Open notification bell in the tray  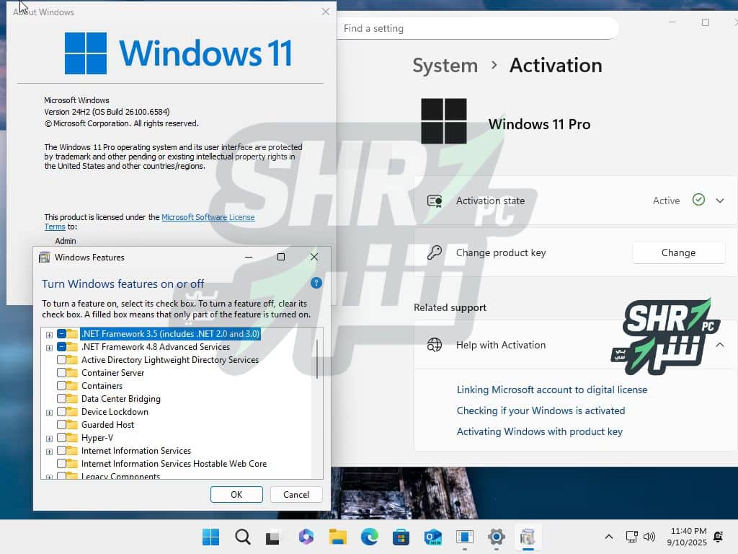[x=719, y=537]
